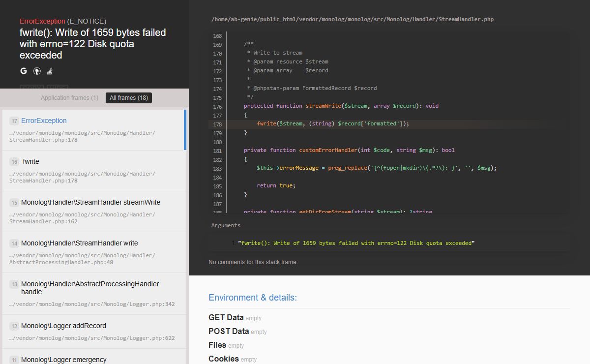
Task: Click the red ErrorException title text
Action: tap(42, 21)
